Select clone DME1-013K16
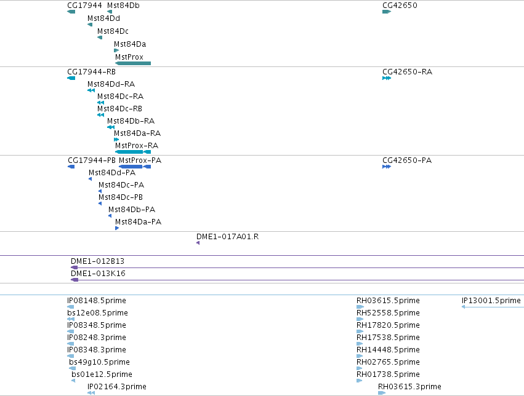The image size is (524, 396). click(99, 274)
